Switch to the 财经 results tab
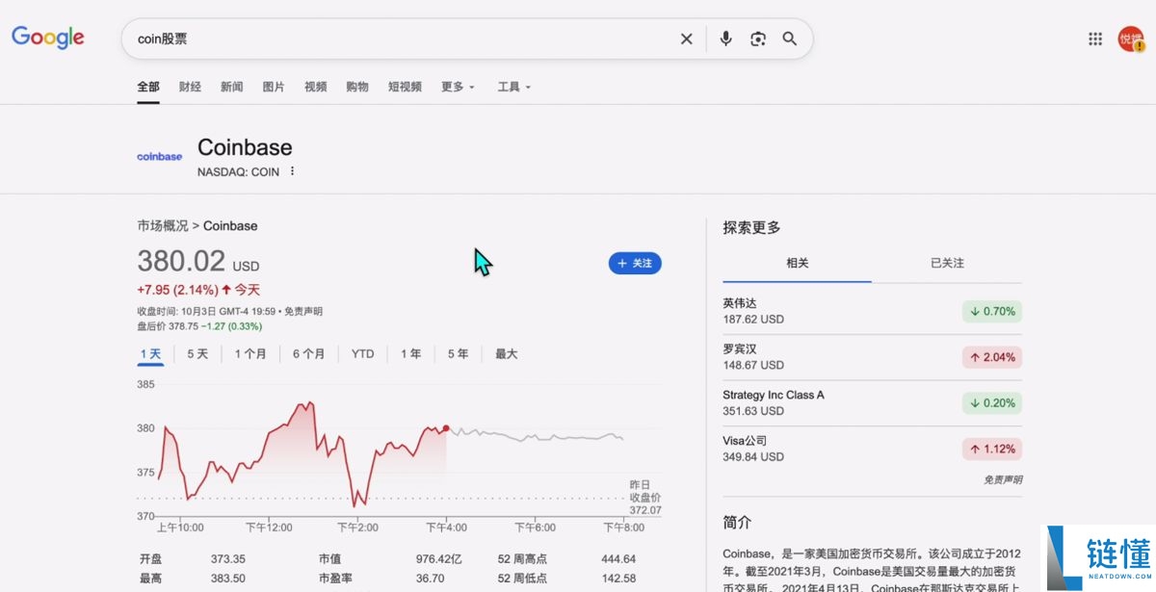Screen dimensions: 1156x592 coord(190,87)
